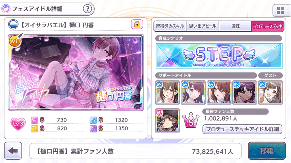The width and height of the screenshot is (291, 163).
Task: Tap the Vo. vocal stat icon
Action: pyautogui.click(x=34, y=120)
